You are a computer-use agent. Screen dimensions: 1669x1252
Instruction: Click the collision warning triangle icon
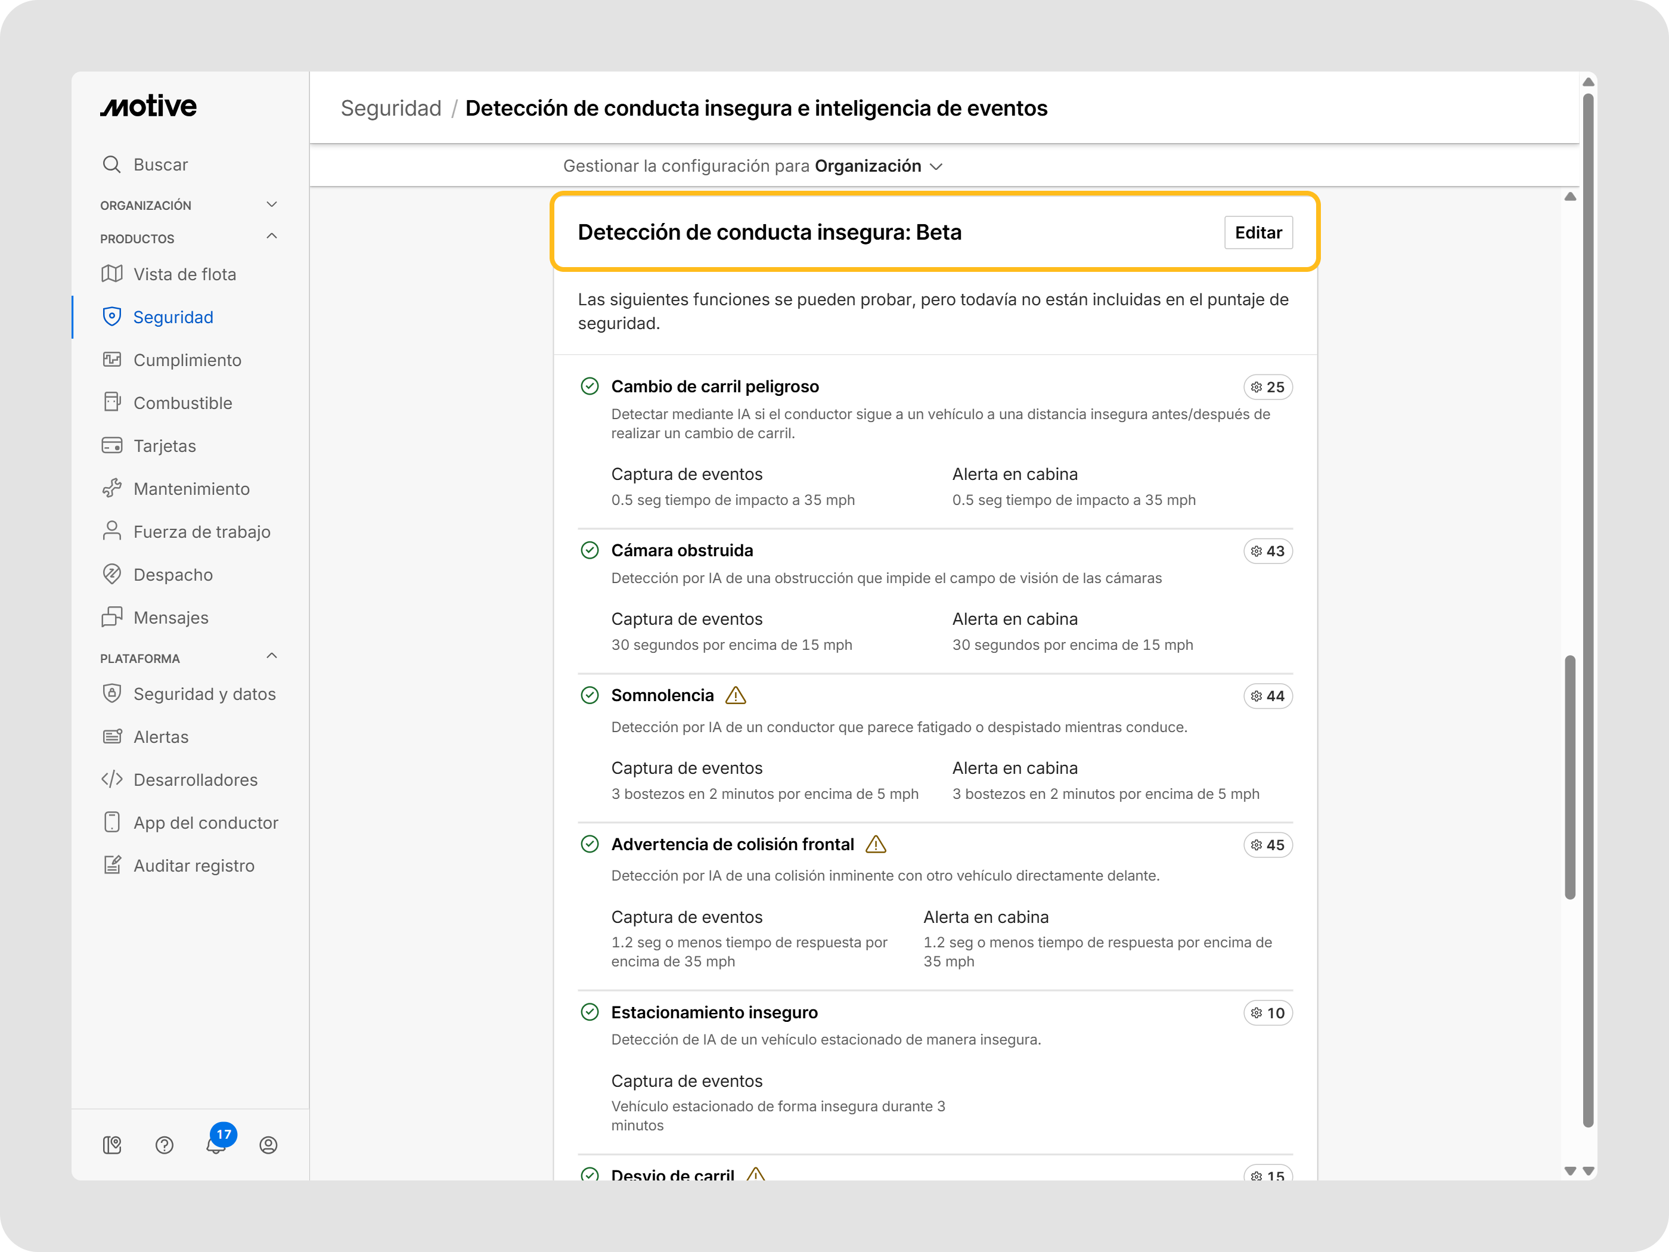click(x=875, y=844)
